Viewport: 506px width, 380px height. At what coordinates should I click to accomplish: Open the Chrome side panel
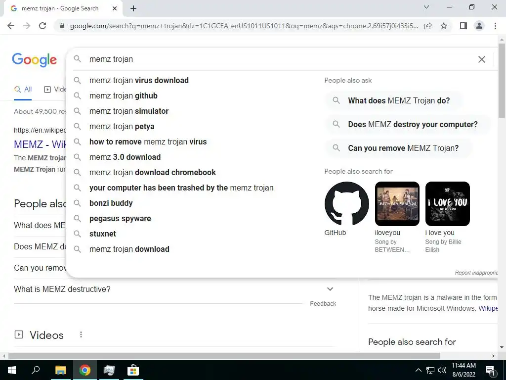[464, 26]
